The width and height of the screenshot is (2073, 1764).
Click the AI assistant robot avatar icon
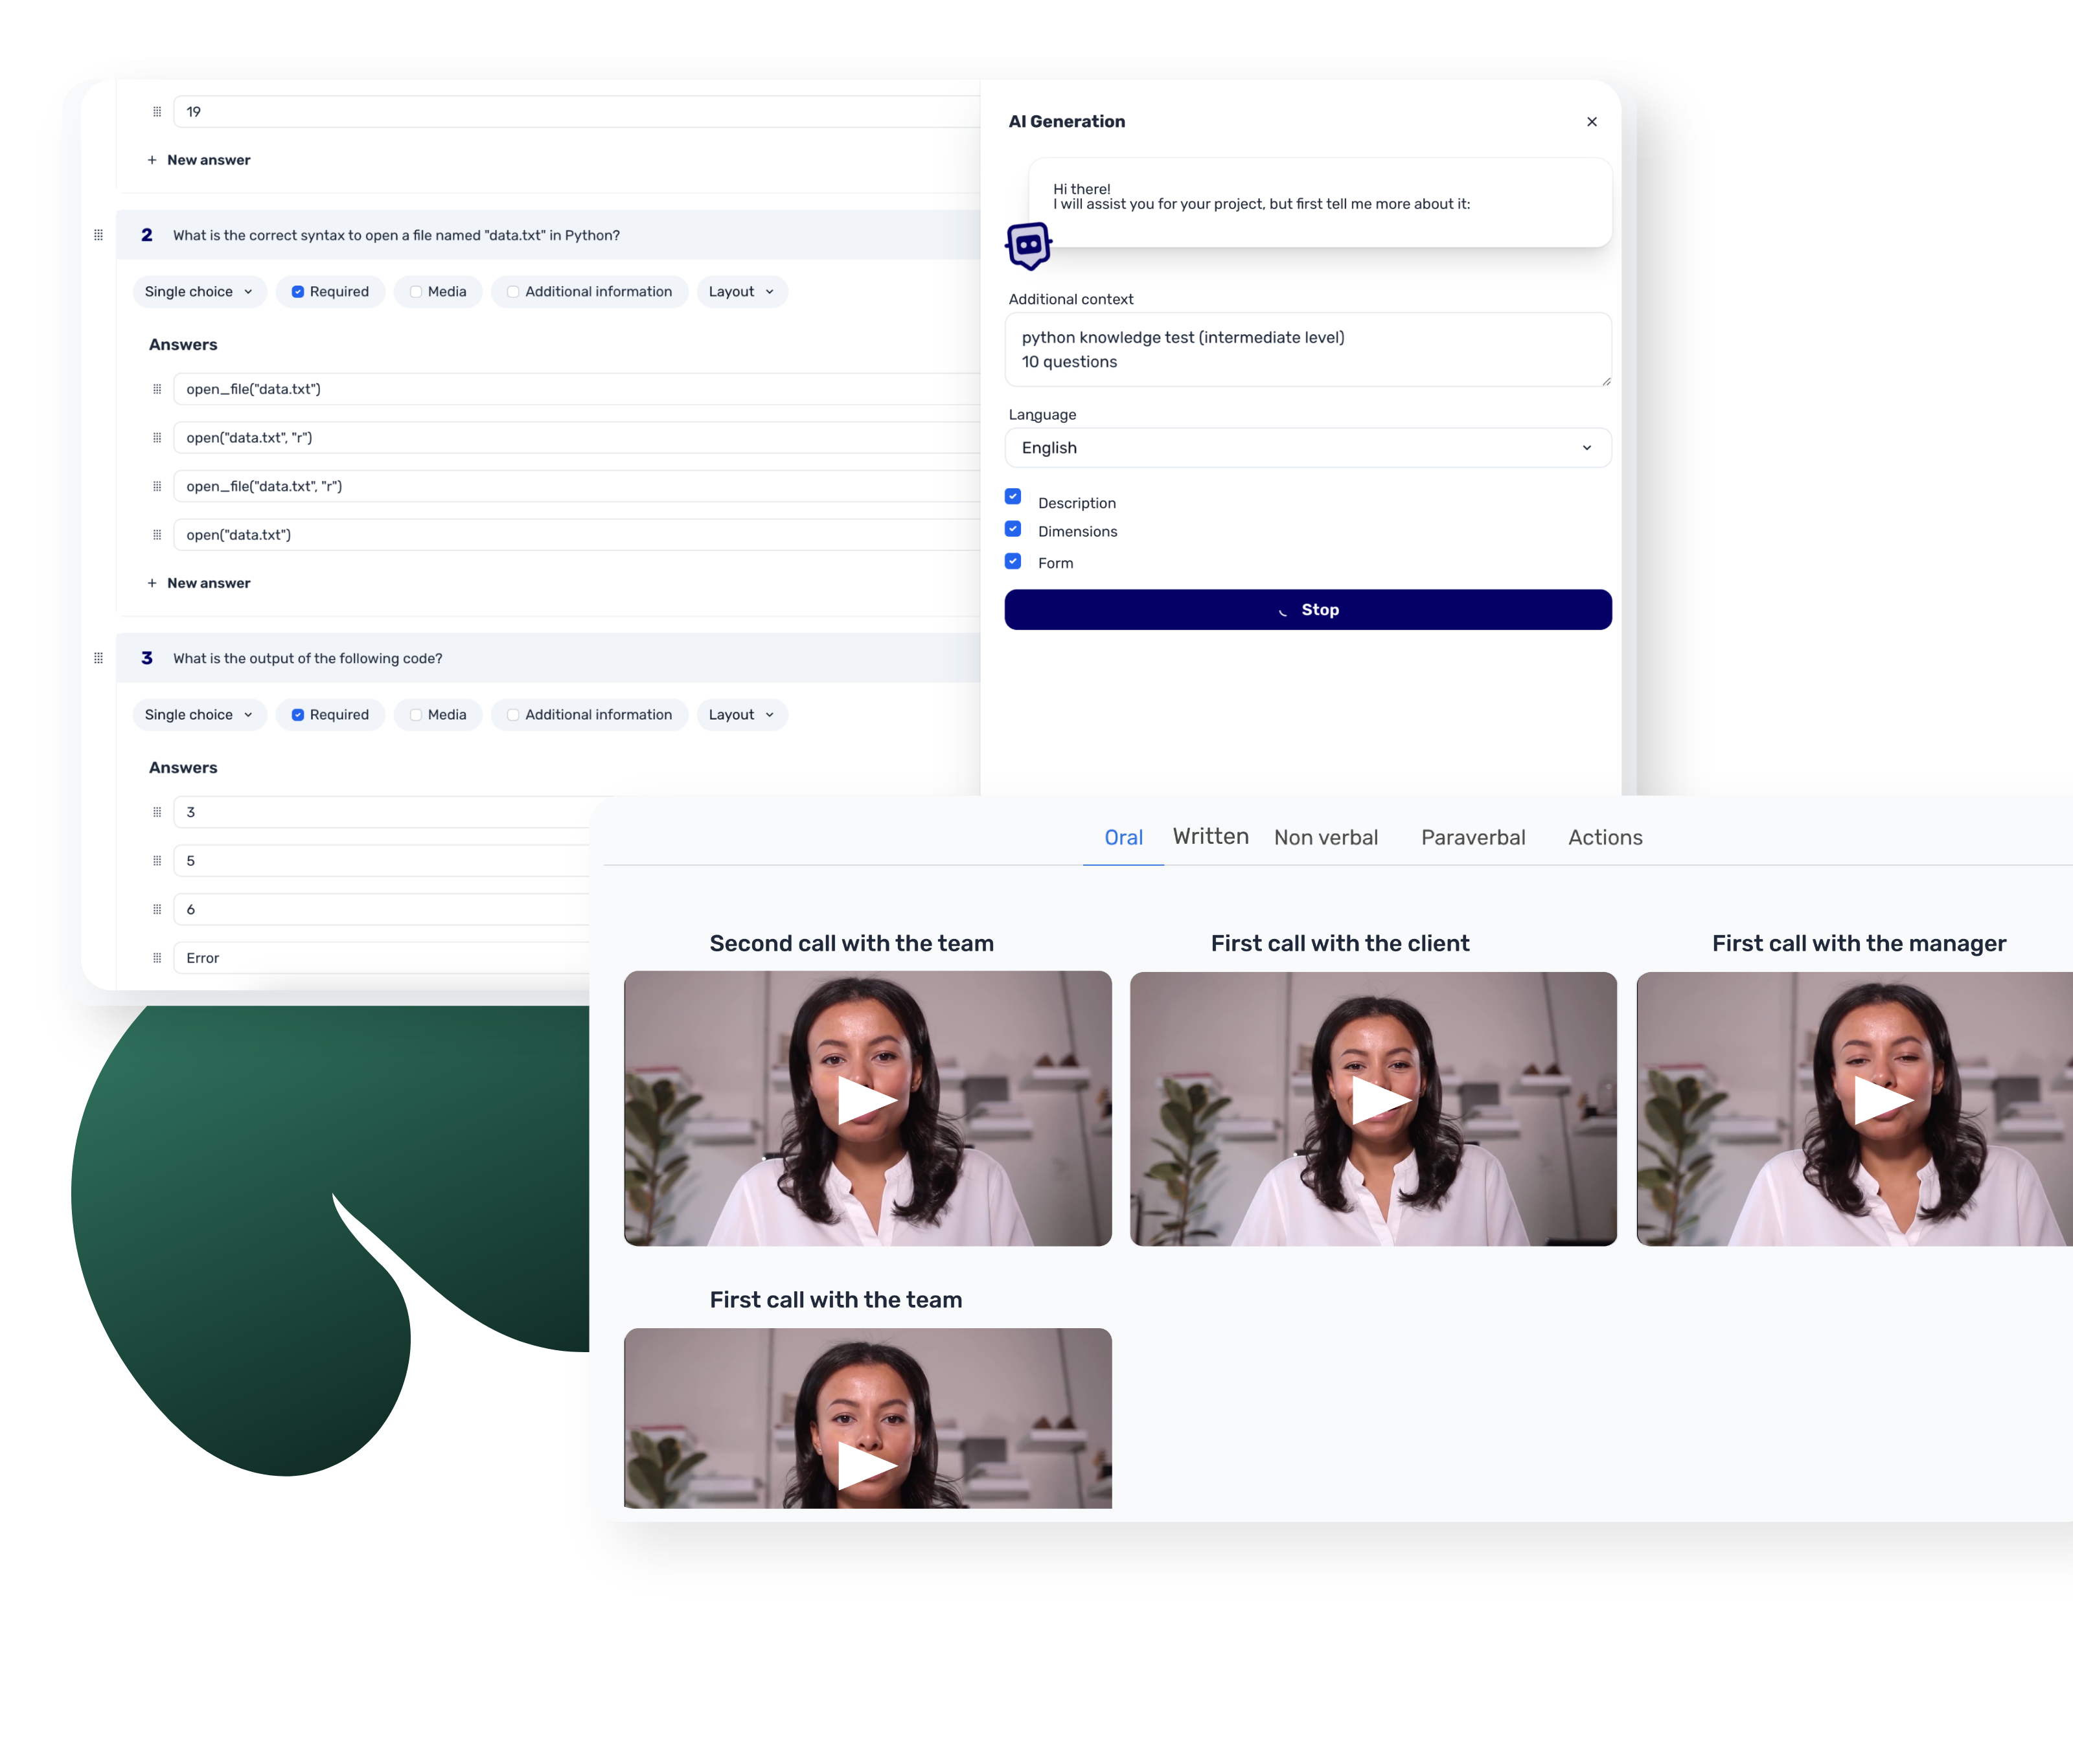[1029, 245]
